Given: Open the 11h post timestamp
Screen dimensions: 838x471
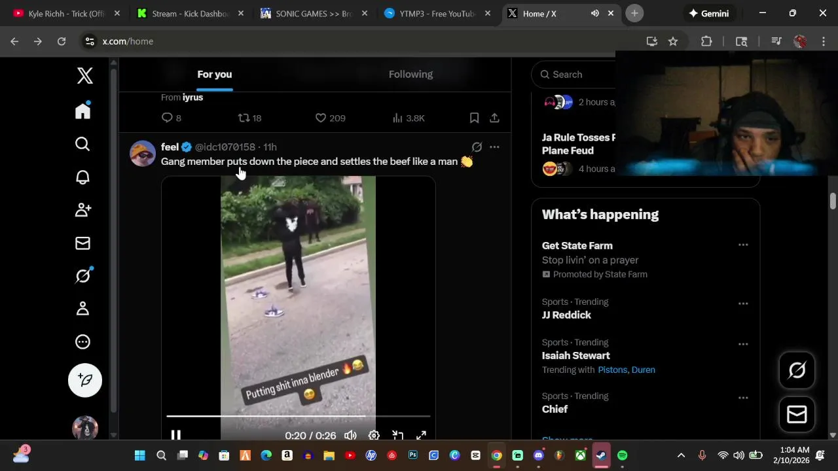Looking at the screenshot, I should [x=270, y=147].
